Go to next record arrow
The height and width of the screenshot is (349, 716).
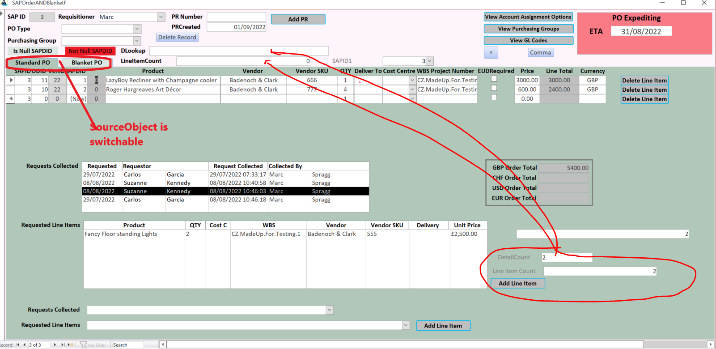click(55, 345)
